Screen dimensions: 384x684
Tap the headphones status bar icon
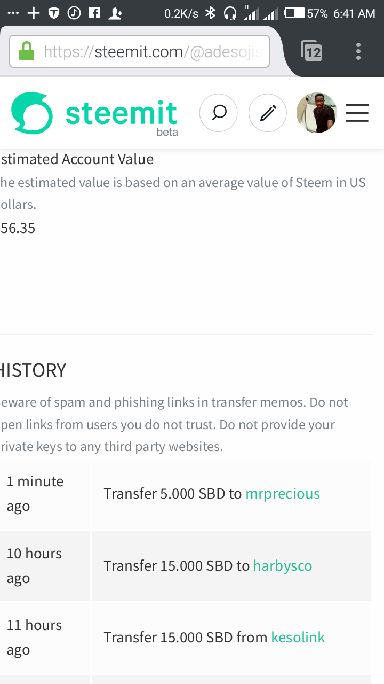click(230, 13)
